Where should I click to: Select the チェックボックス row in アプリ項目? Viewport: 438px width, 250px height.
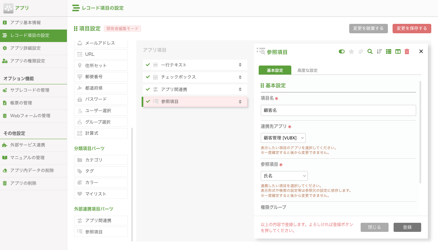click(195, 77)
